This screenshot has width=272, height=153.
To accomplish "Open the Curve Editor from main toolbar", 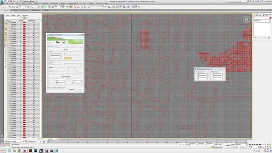I will (121, 7).
